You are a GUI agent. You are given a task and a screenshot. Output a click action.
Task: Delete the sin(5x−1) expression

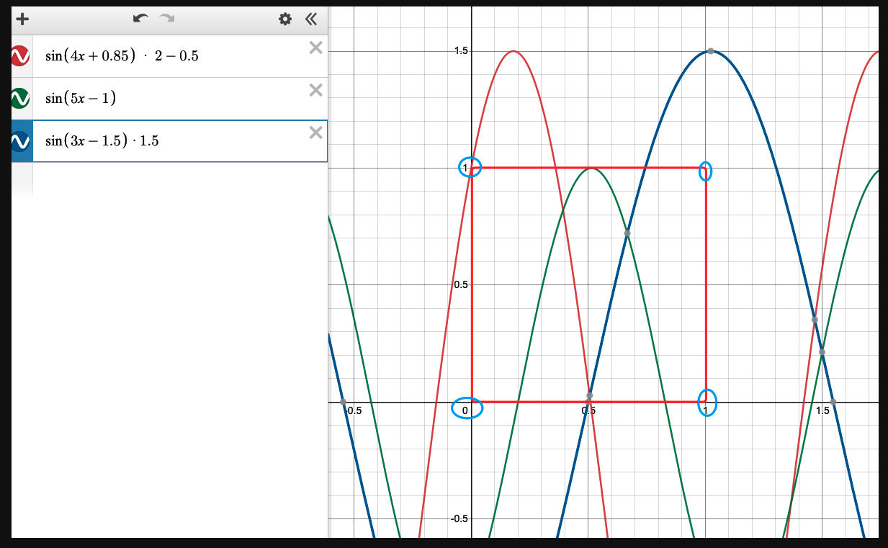click(x=315, y=90)
